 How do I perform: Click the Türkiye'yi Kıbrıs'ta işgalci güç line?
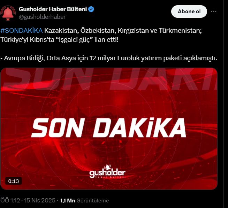click(x=60, y=39)
